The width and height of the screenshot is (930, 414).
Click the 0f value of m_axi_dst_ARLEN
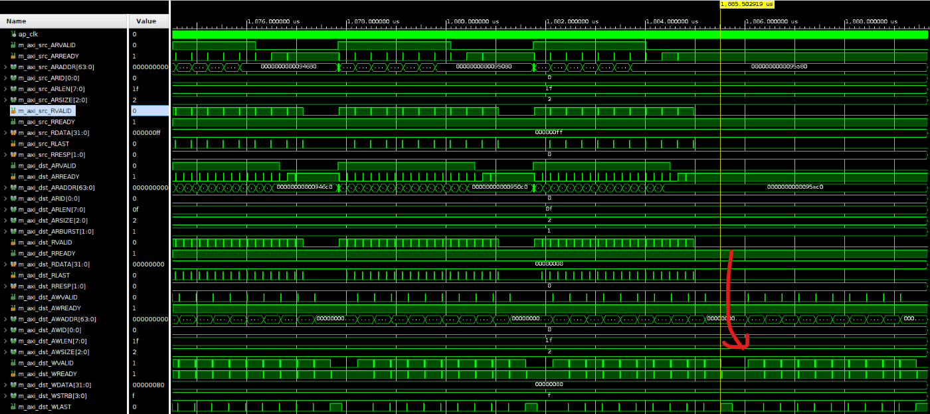pyautogui.click(x=136, y=209)
